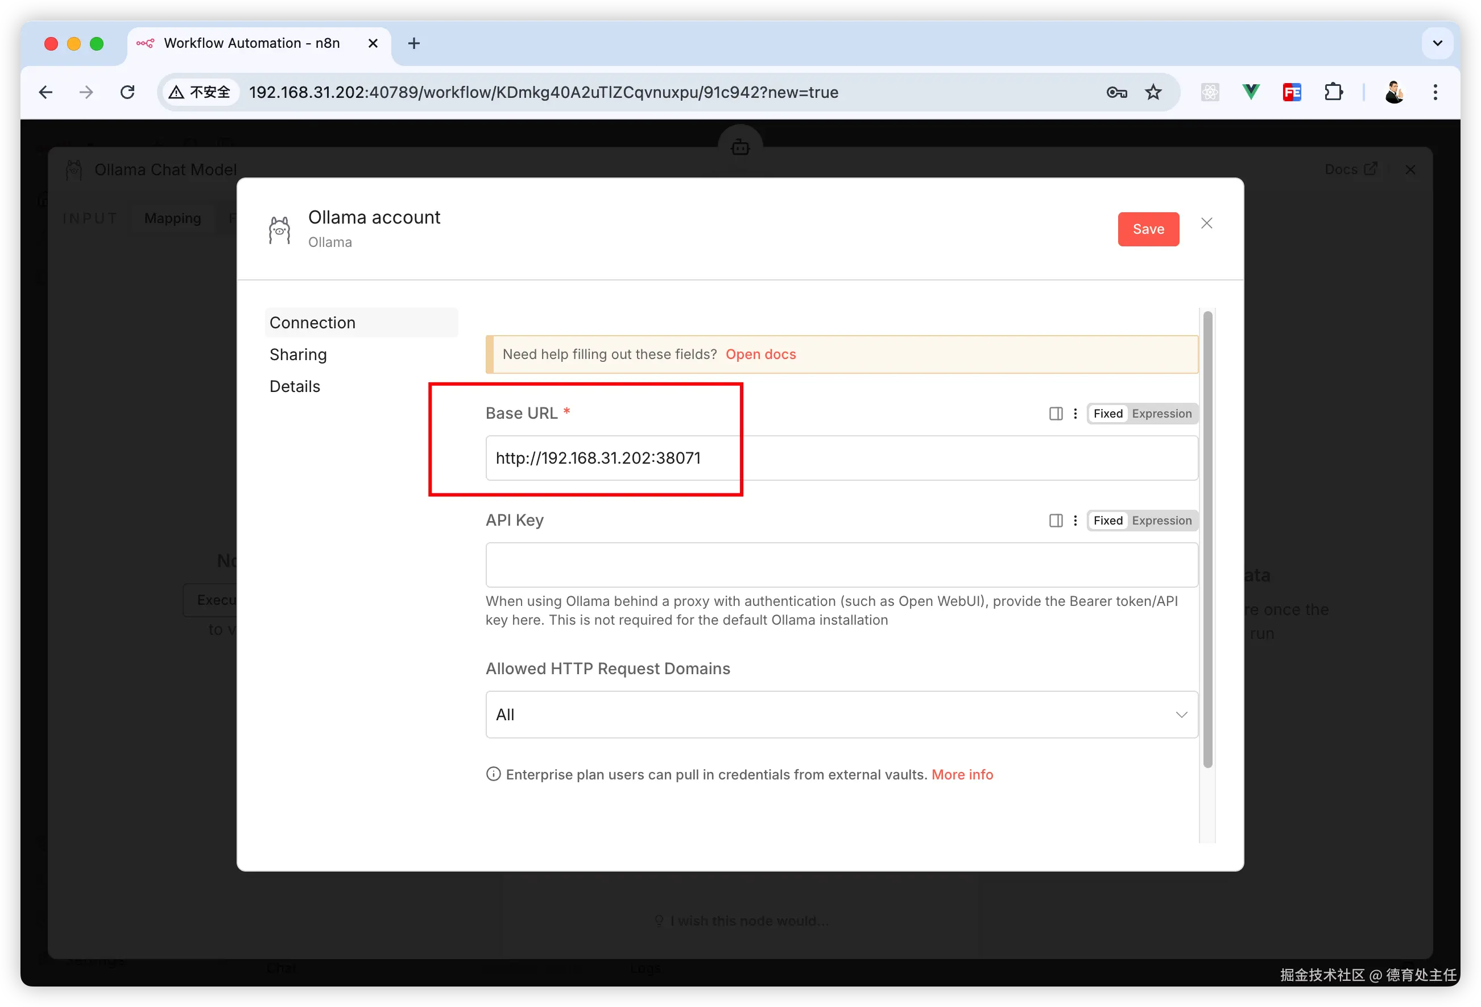Open the Details tab
1481x1007 pixels.
(295, 386)
